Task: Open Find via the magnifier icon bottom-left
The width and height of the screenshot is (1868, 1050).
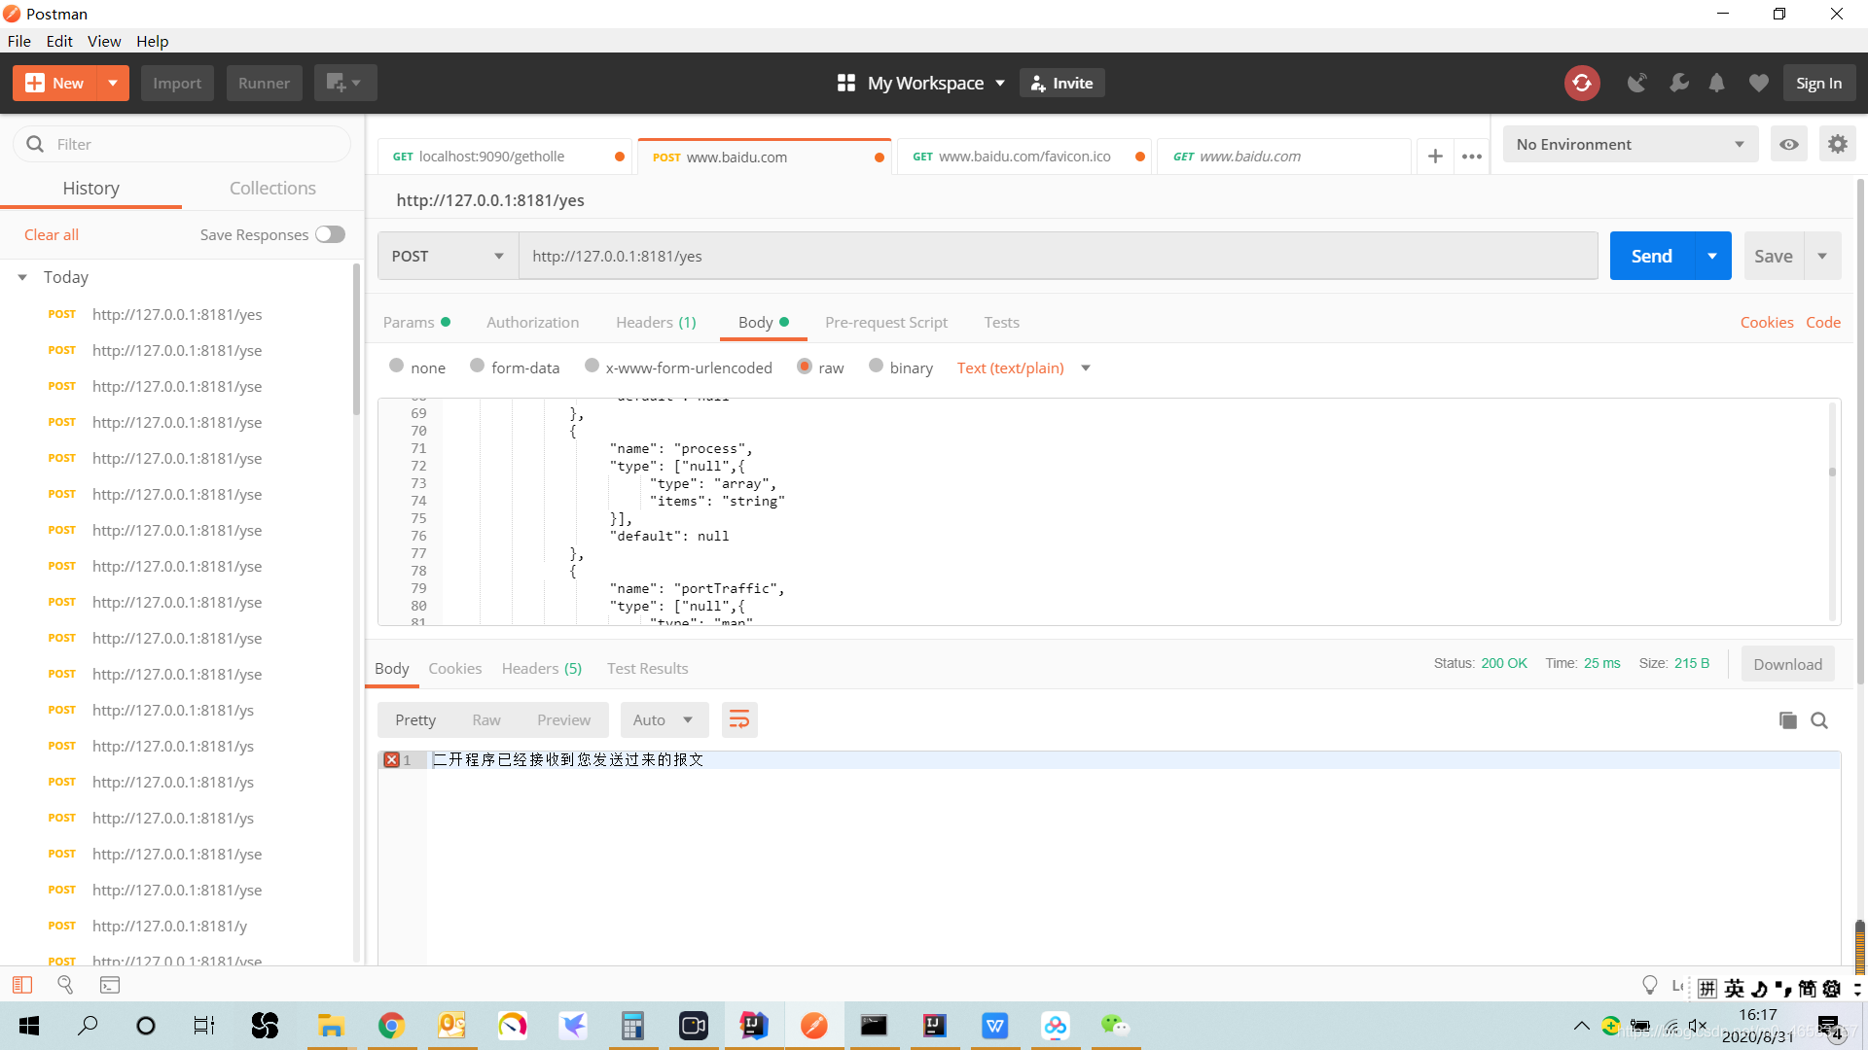Action: pyautogui.click(x=65, y=985)
